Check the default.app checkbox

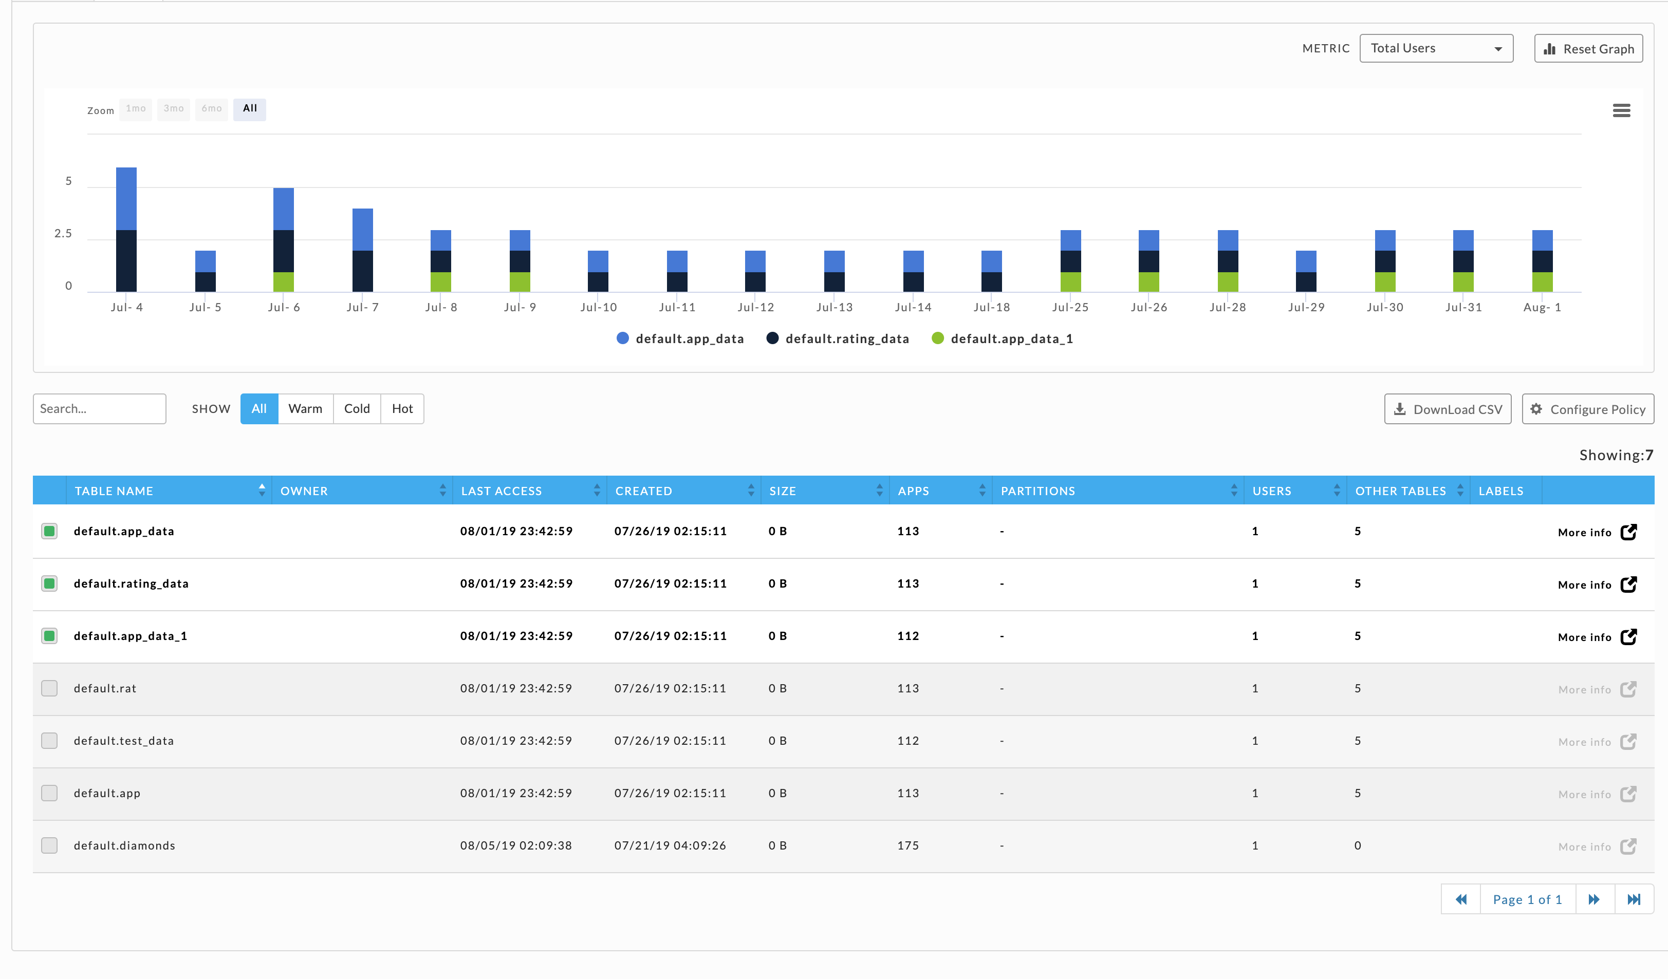pos(49,793)
